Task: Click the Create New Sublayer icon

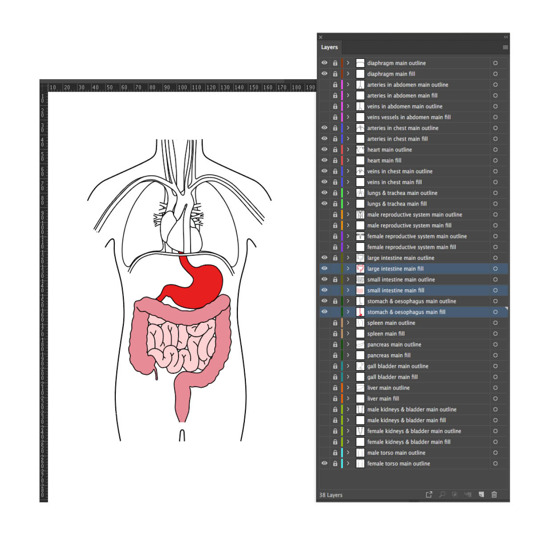Action: tap(468, 494)
